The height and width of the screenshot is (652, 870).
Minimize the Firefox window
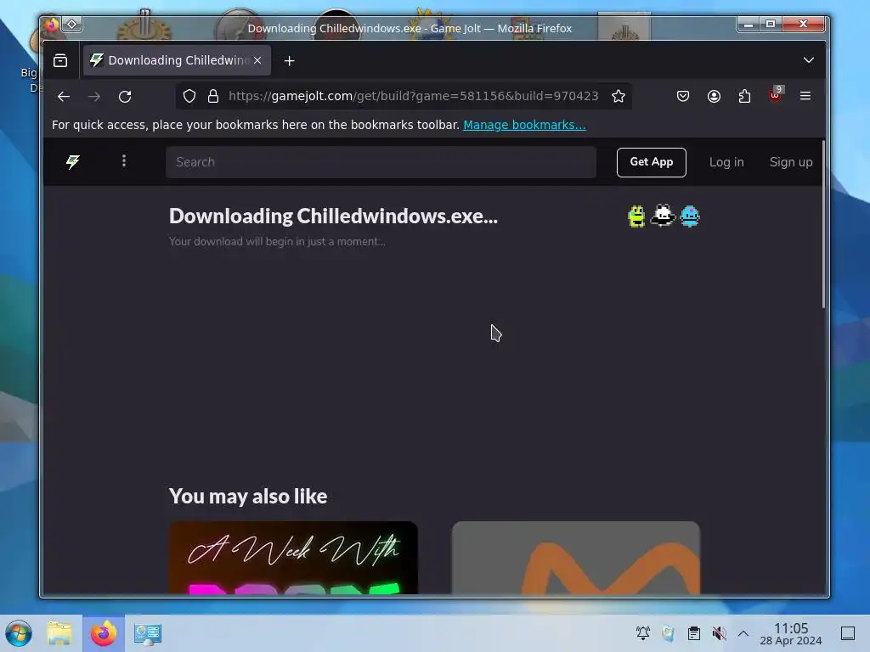(748, 24)
